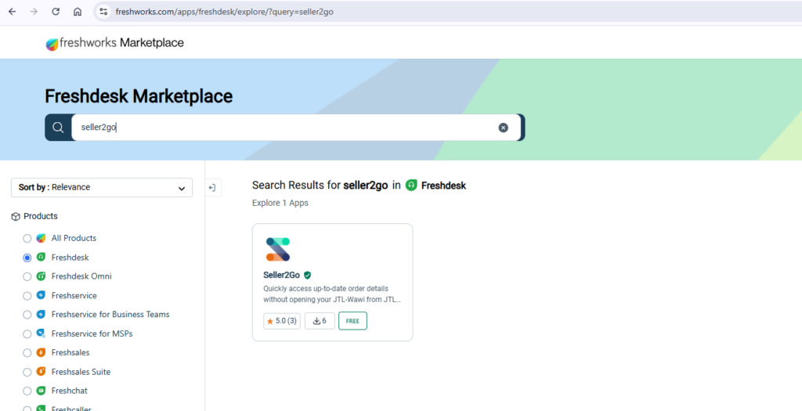Click the 6 downloads badge
The image size is (802, 411).
tap(320, 321)
